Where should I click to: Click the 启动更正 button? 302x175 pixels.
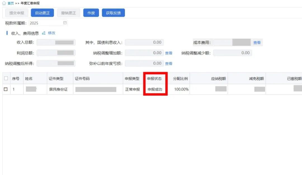click(42, 13)
